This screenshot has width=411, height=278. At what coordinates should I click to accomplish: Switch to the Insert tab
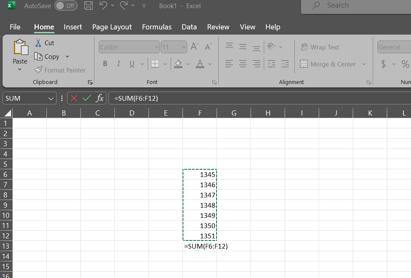(x=73, y=27)
